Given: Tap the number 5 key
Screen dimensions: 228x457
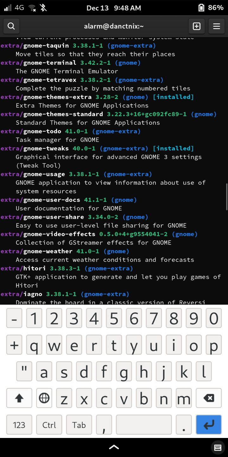Looking at the screenshot, I should (114, 318).
